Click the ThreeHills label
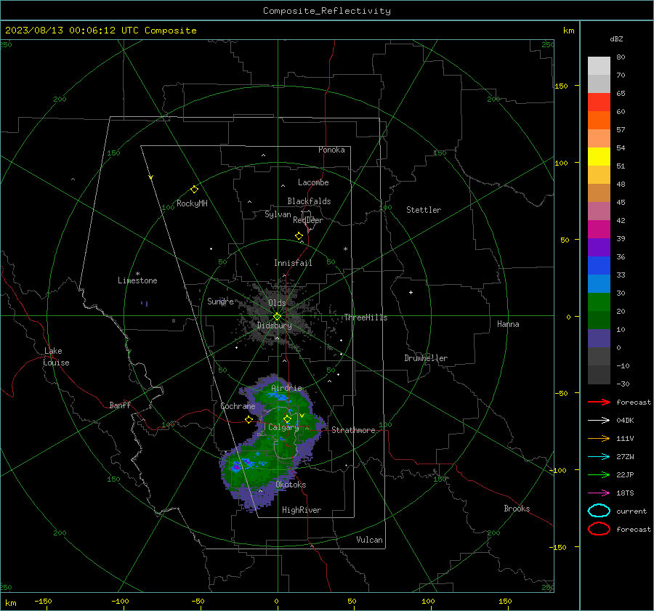The image size is (654, 611). (x=366, y=317)
